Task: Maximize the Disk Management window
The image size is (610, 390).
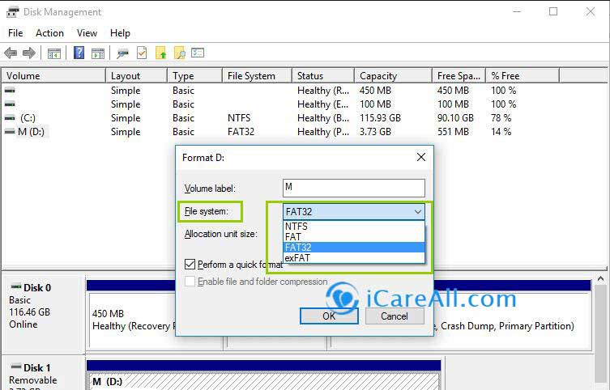Action: tap(553, 11)
